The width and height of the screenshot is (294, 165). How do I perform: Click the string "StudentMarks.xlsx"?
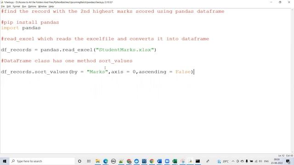[x=125, y=50]
